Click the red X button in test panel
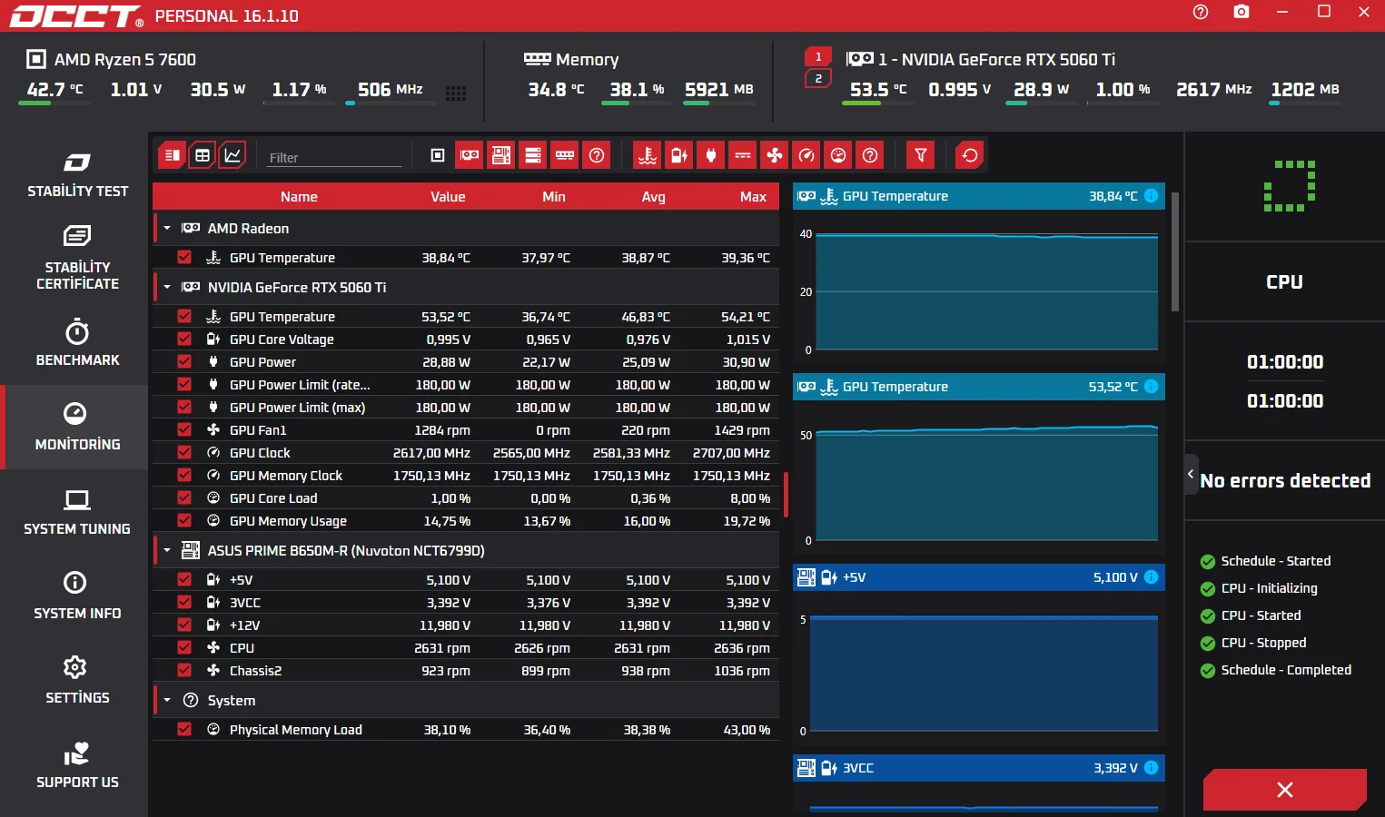 pos(1284,790)
